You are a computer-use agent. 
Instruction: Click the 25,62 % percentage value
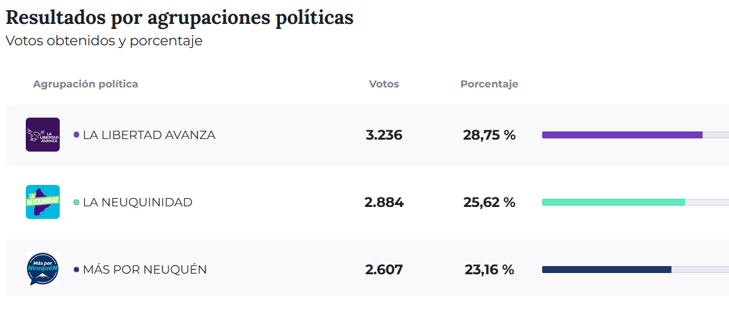(x=489, y=203)
